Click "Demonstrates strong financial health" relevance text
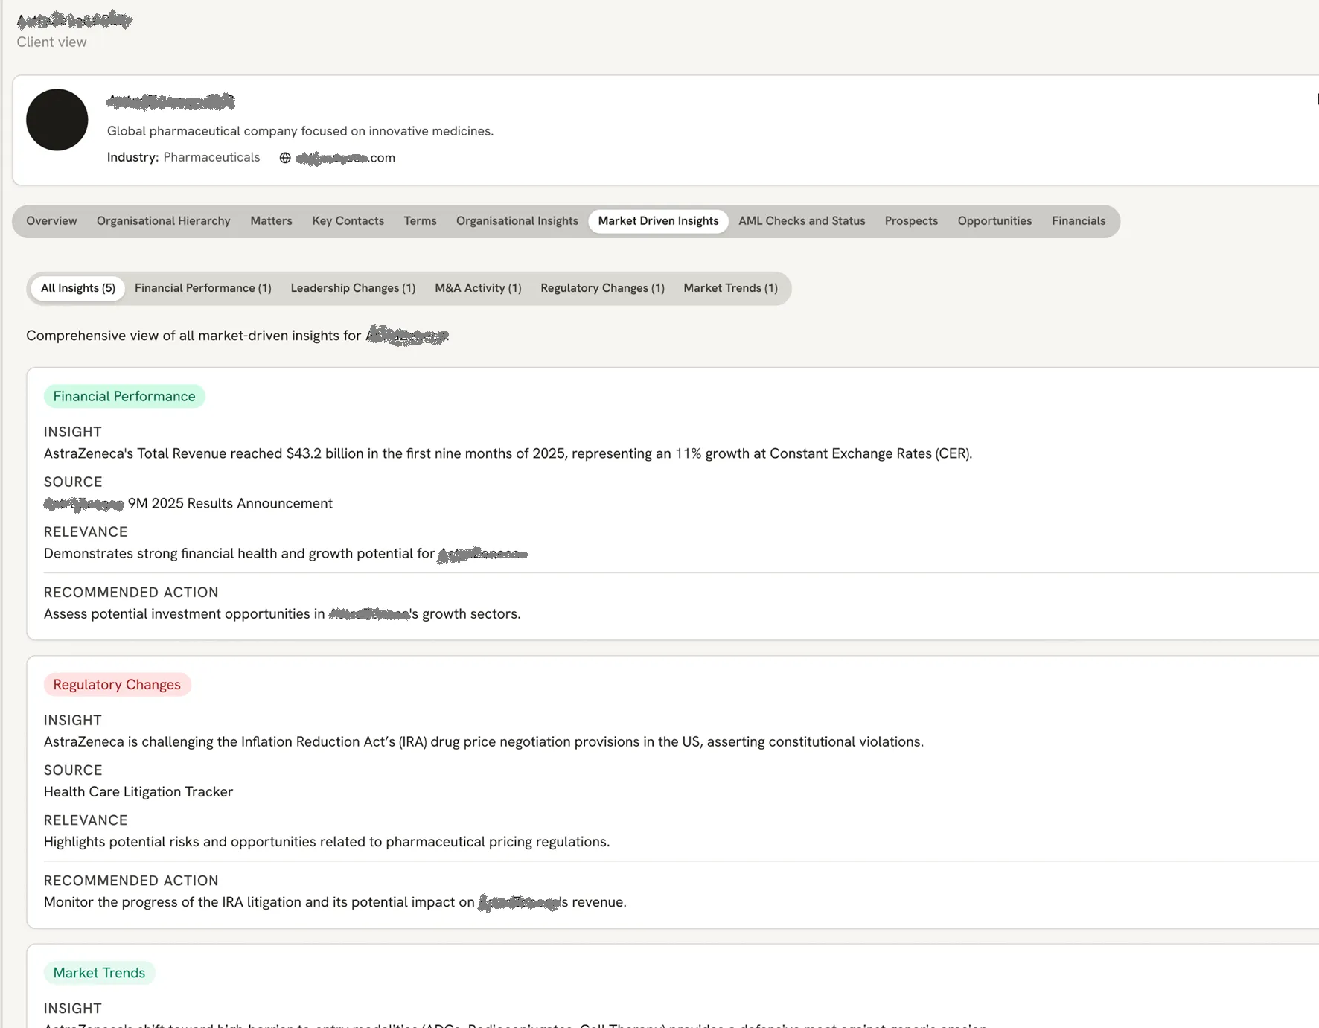 [x=286, y=554]
